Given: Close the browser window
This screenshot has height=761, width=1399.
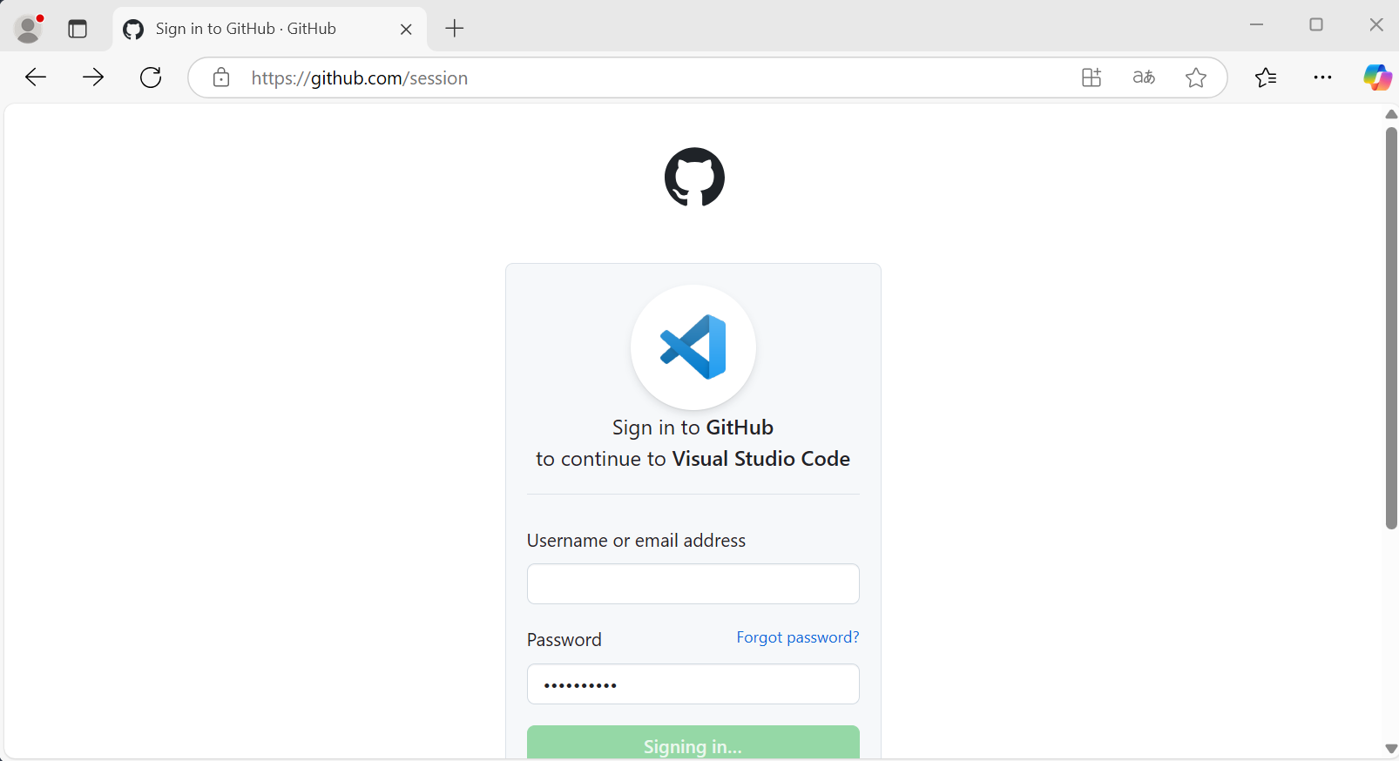Looking at the screenshot, I should pos(1376,24).
